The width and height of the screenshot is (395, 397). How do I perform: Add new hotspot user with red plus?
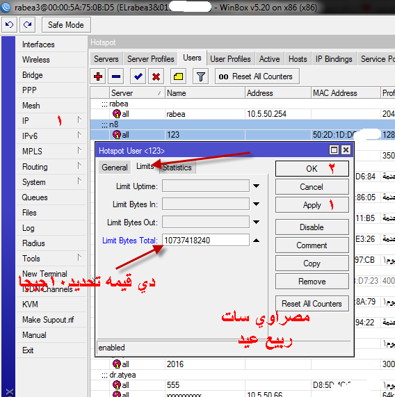tap(98, 76)
